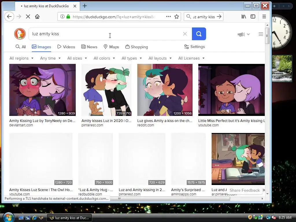Open the 735 × 710 pinterest image

click(106, 90)
